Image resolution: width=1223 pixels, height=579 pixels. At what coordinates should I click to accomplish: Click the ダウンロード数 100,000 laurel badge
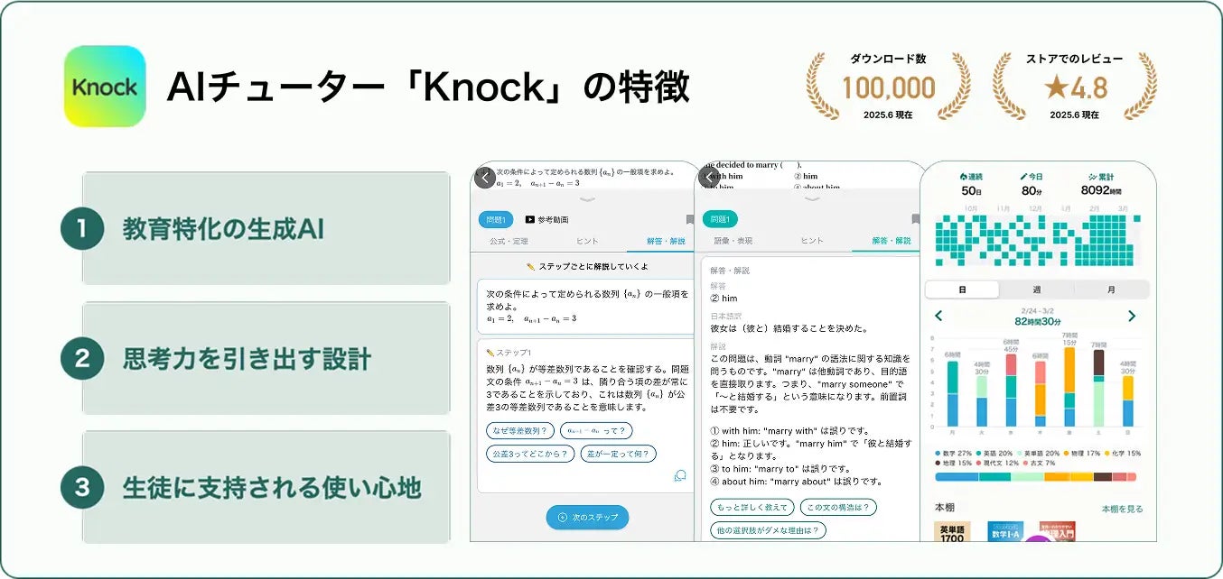coord(888,87)
